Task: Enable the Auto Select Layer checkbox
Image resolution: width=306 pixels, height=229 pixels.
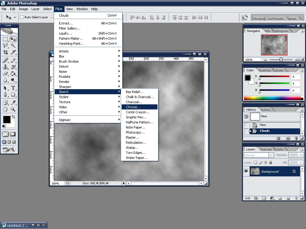Action: click(22, 17)
